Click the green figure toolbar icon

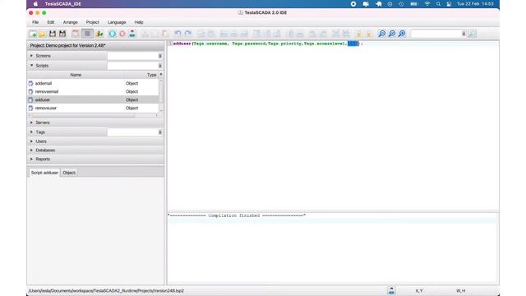click(99, 34)
